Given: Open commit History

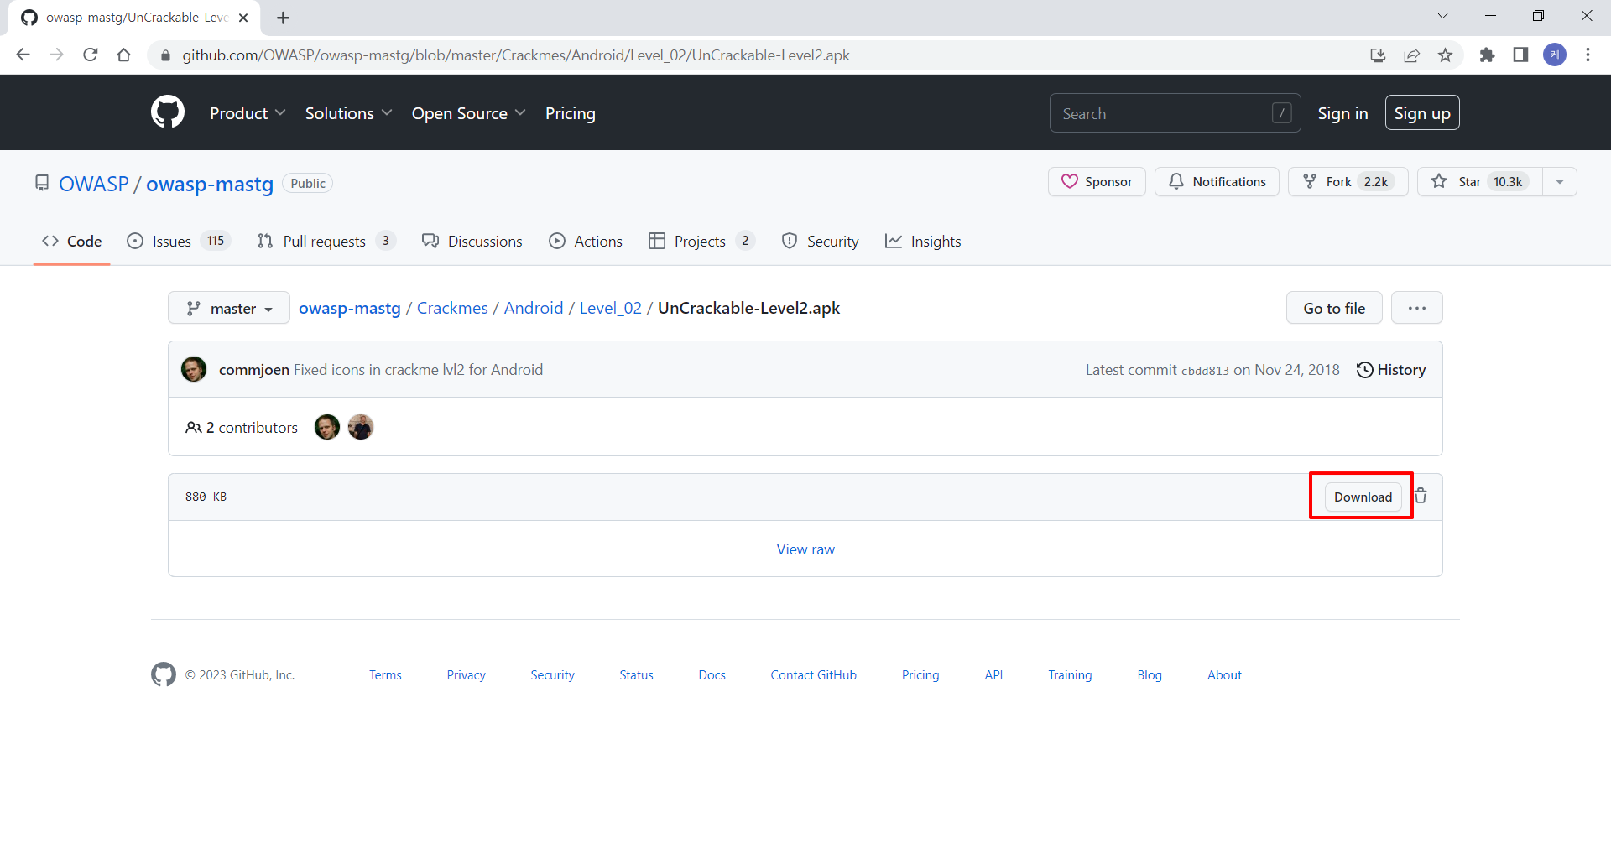Looking at the screenshot, I should click(1391, 370).
